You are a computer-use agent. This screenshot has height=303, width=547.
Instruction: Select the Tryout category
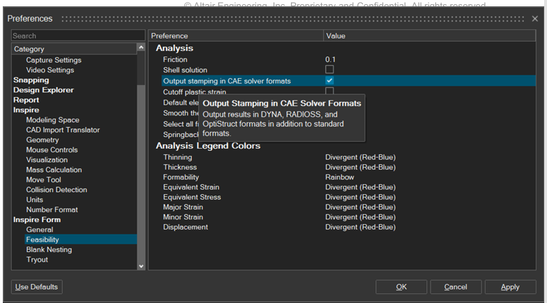coord(37,260)
